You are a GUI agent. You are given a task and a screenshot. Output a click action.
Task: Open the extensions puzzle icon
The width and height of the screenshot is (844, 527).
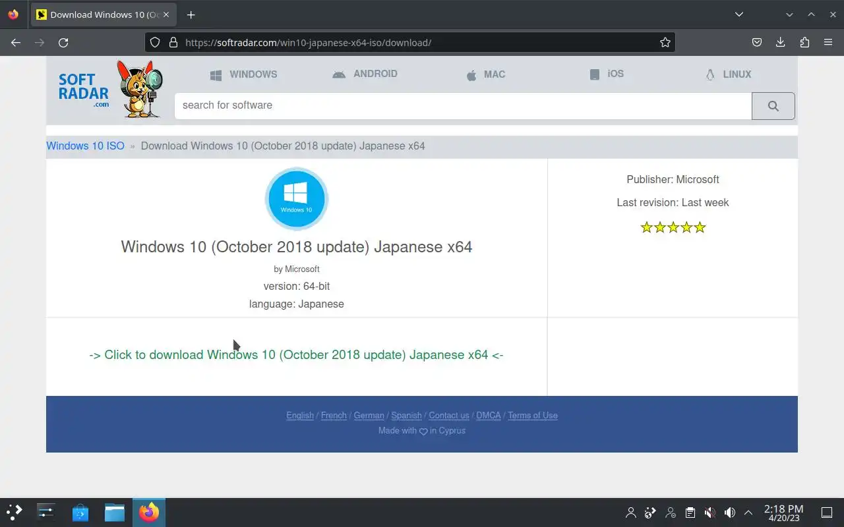click(804, 42)
